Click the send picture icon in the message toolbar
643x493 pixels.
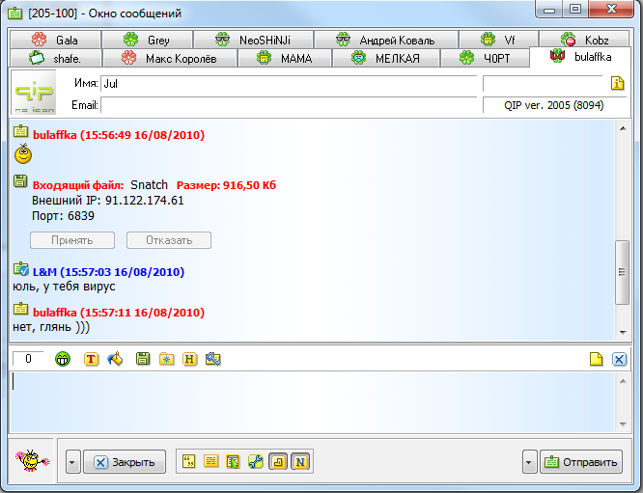(213, 359)
